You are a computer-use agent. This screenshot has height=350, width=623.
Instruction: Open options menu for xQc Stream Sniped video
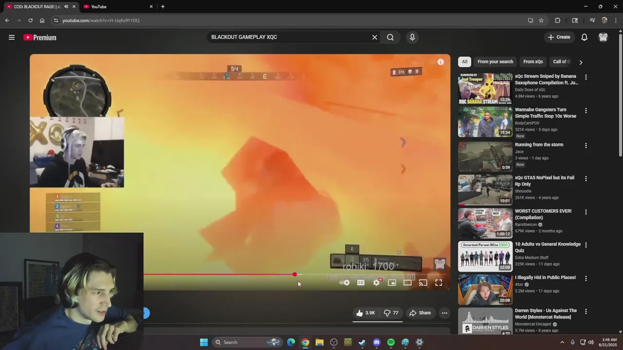[586, 77]
